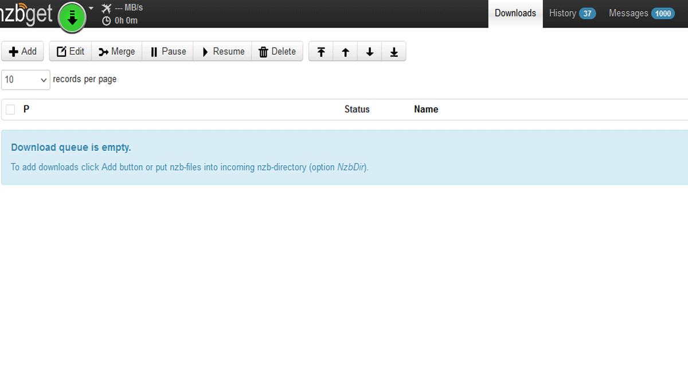This screenshot has width=688, height=387.
Task: Move selected item up one position
Action: point(345,52)
